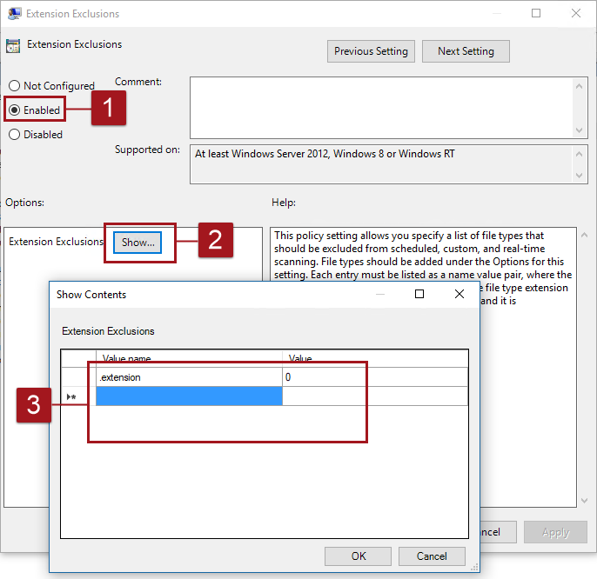Click the new-row marker in the row header
Screen dimensions: 597x579
tap(70, 396)
